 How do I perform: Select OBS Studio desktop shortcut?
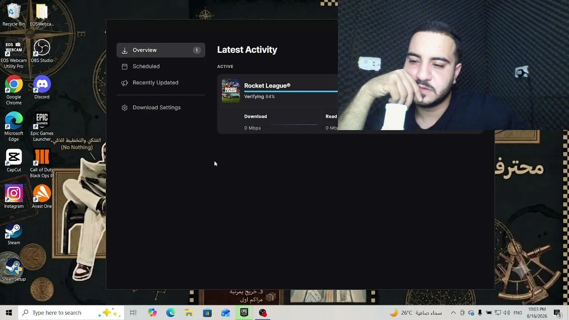[x=42, y=52]
